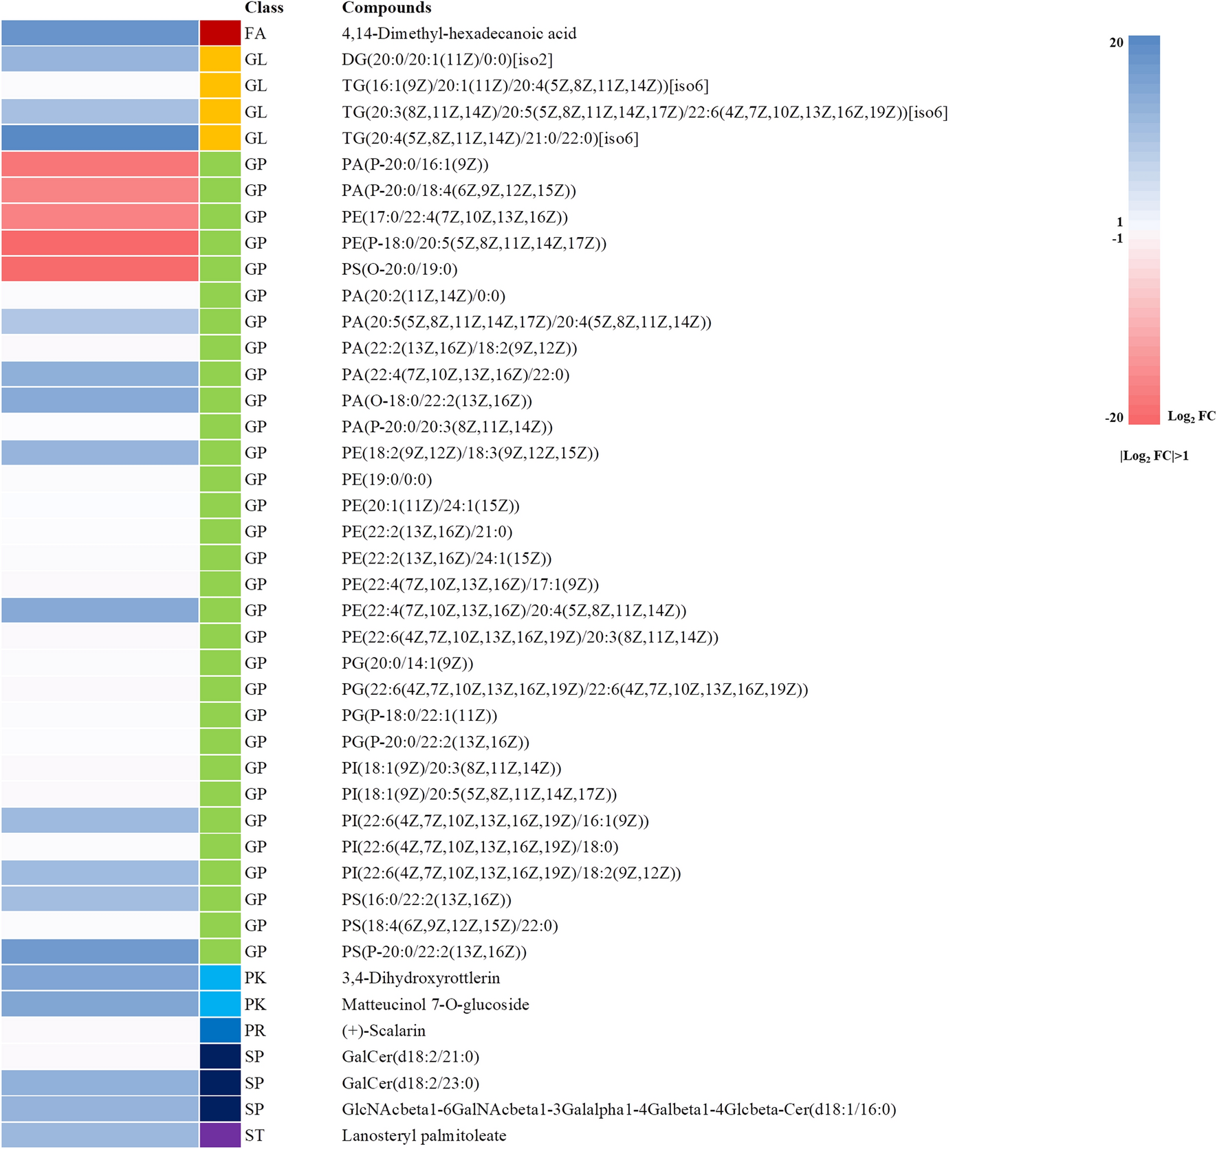Select the PE(22:4(7Z,10Z,13Z,16Z)/17:1(9Z)) label
The width and height of the screenshot is (1217, 1149).
(470, 584)
